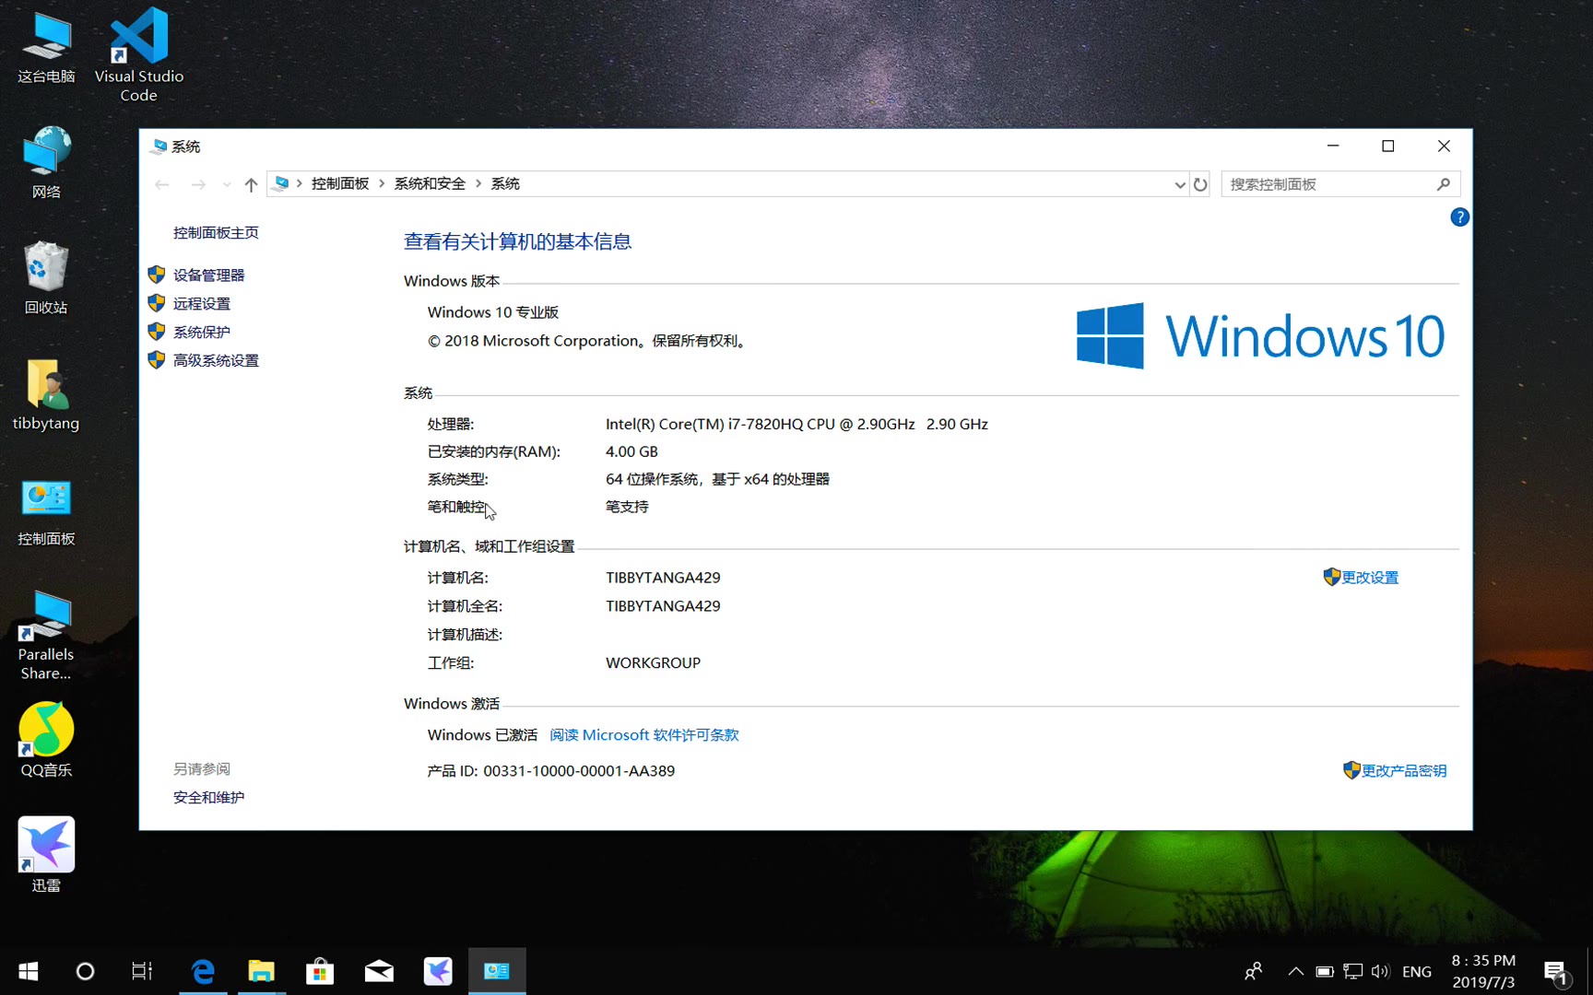This screenshot has height=995, width=1593.
Task: Select 控制面板 in the breadcrumb path
Action: (x=340, y=184)
